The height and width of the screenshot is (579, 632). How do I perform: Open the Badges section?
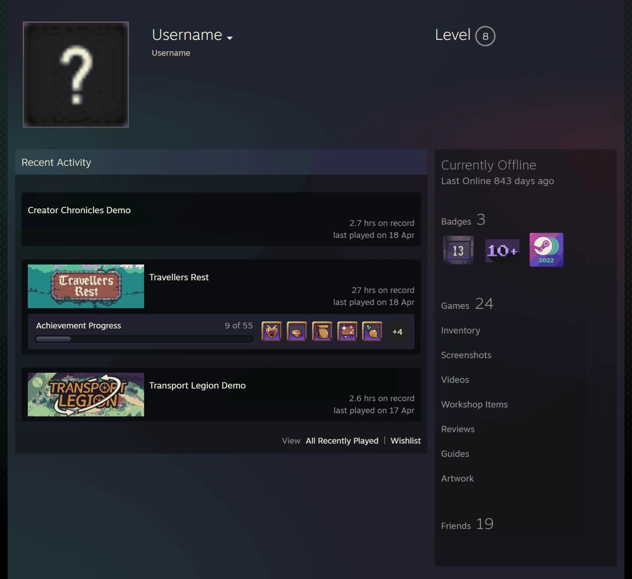(463, 220)
